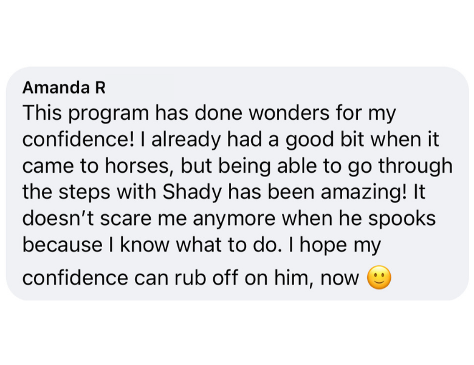
Task: Click the word "spooks" in the comment
Action: (x=402, y=219)
